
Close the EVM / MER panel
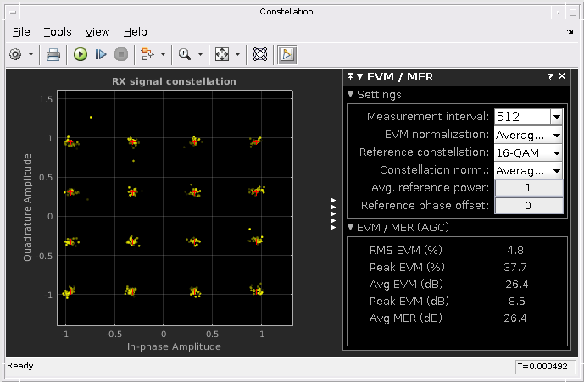pyautogui.click(x=562, y=76)
